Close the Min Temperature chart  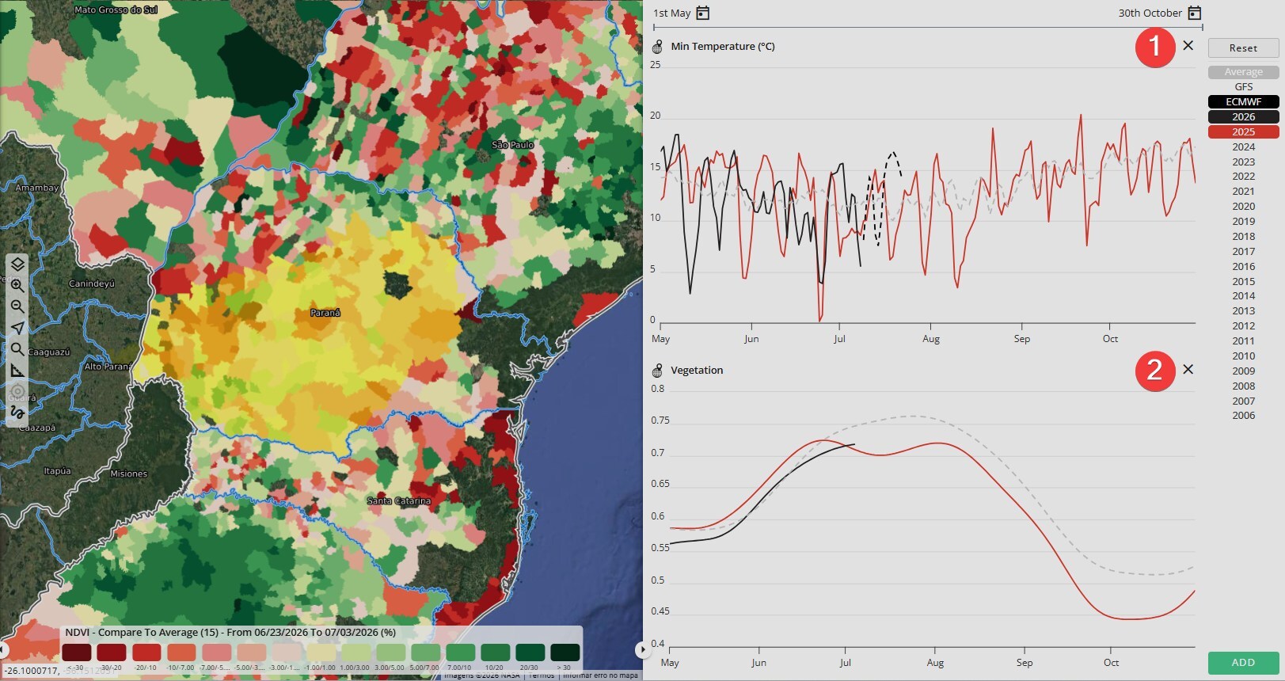[1188, 46]
